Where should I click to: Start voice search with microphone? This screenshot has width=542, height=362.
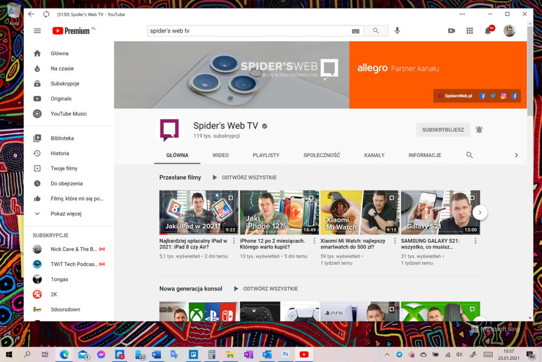(x=397, y=31)
